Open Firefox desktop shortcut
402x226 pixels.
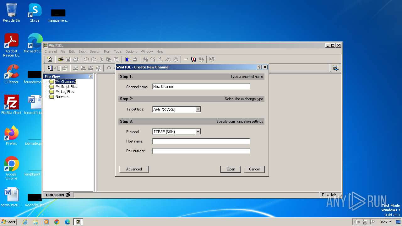tap(11, 135)
